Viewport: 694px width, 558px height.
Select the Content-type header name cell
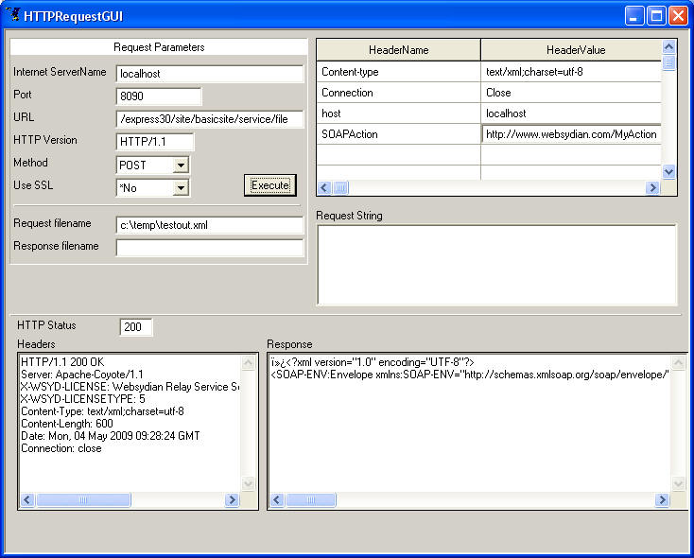coord(398,72)
